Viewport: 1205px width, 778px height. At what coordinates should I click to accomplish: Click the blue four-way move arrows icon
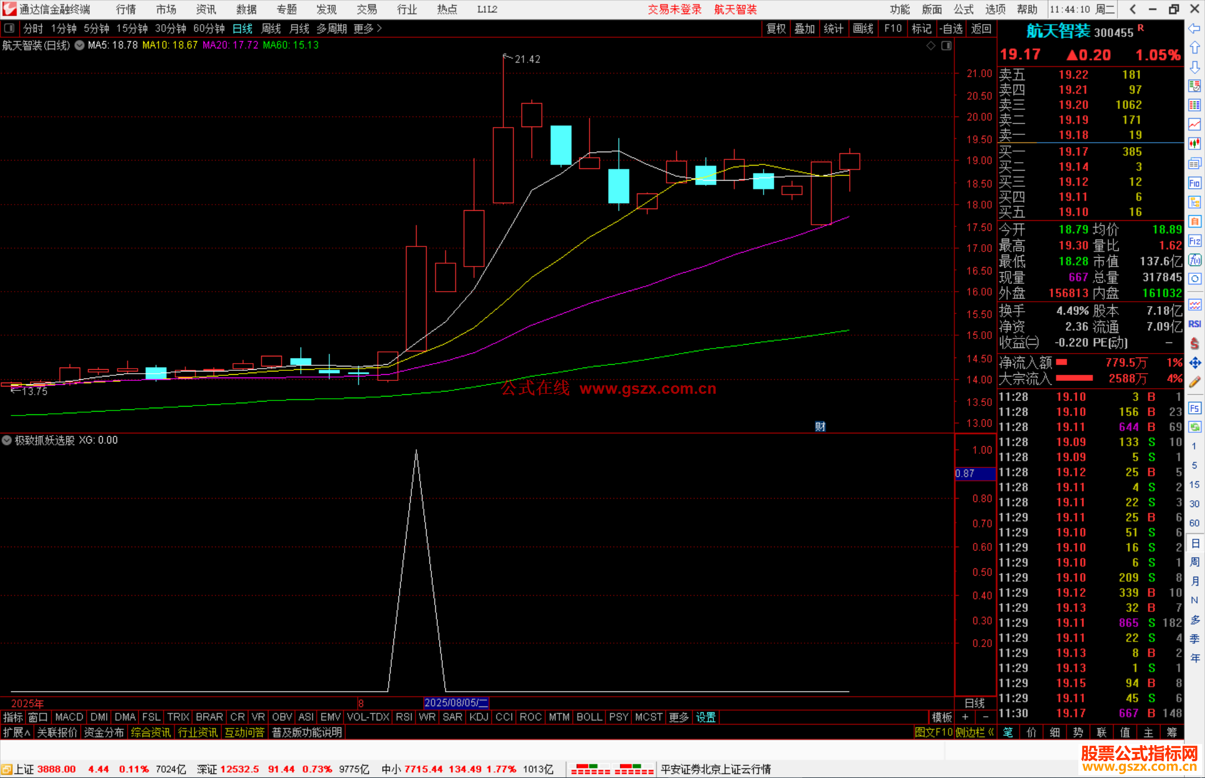point(1194,363)
